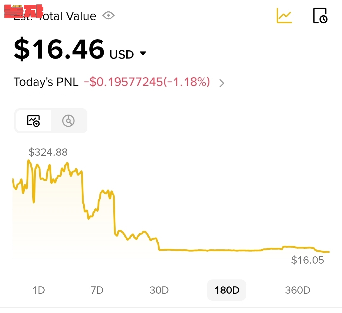
Task: Click the USD currency label
Action: coord(122,55)
